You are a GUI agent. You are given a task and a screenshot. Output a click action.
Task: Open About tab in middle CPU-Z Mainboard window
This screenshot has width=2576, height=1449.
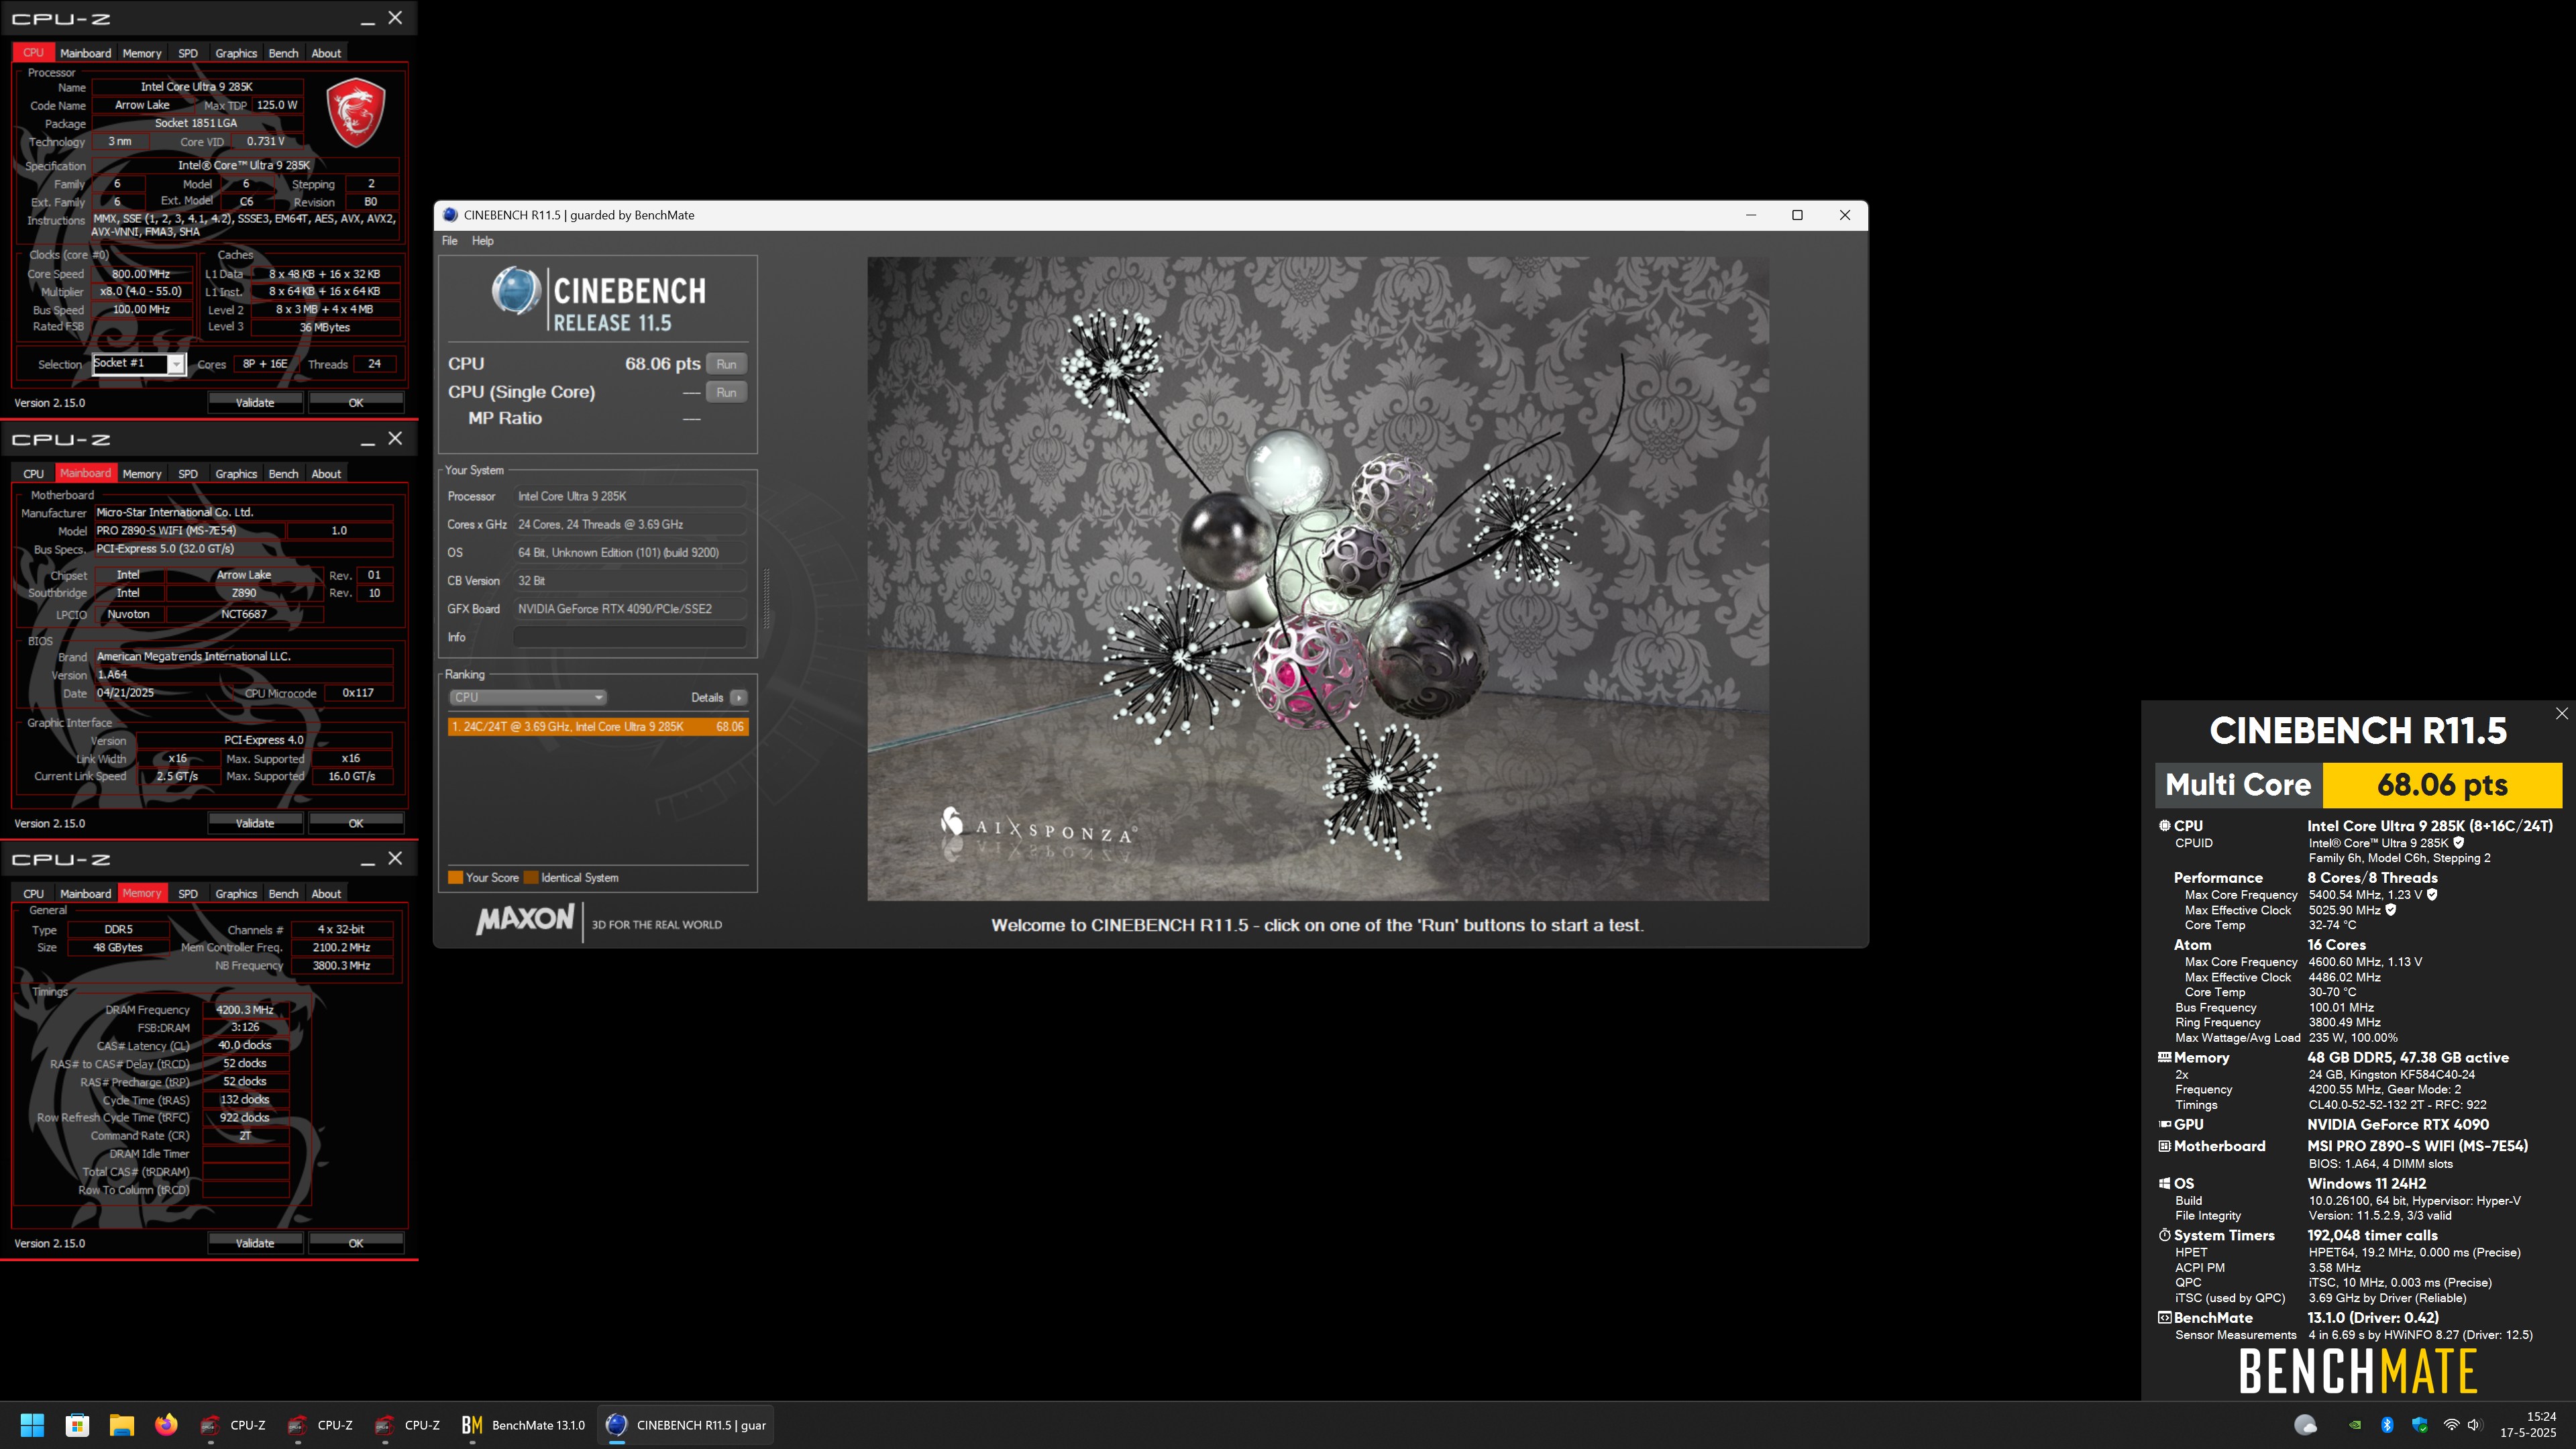click(326, 474)
